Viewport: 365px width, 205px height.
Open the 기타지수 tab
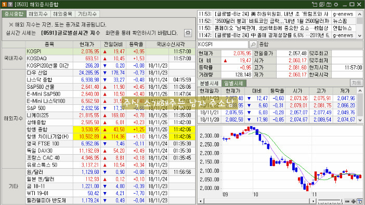pyautogui.click(x=87, y=14)
